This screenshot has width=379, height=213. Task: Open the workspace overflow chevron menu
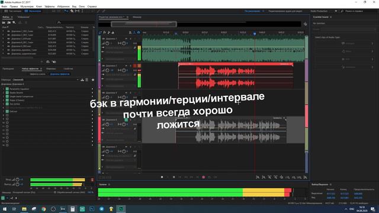click(336, 11)
